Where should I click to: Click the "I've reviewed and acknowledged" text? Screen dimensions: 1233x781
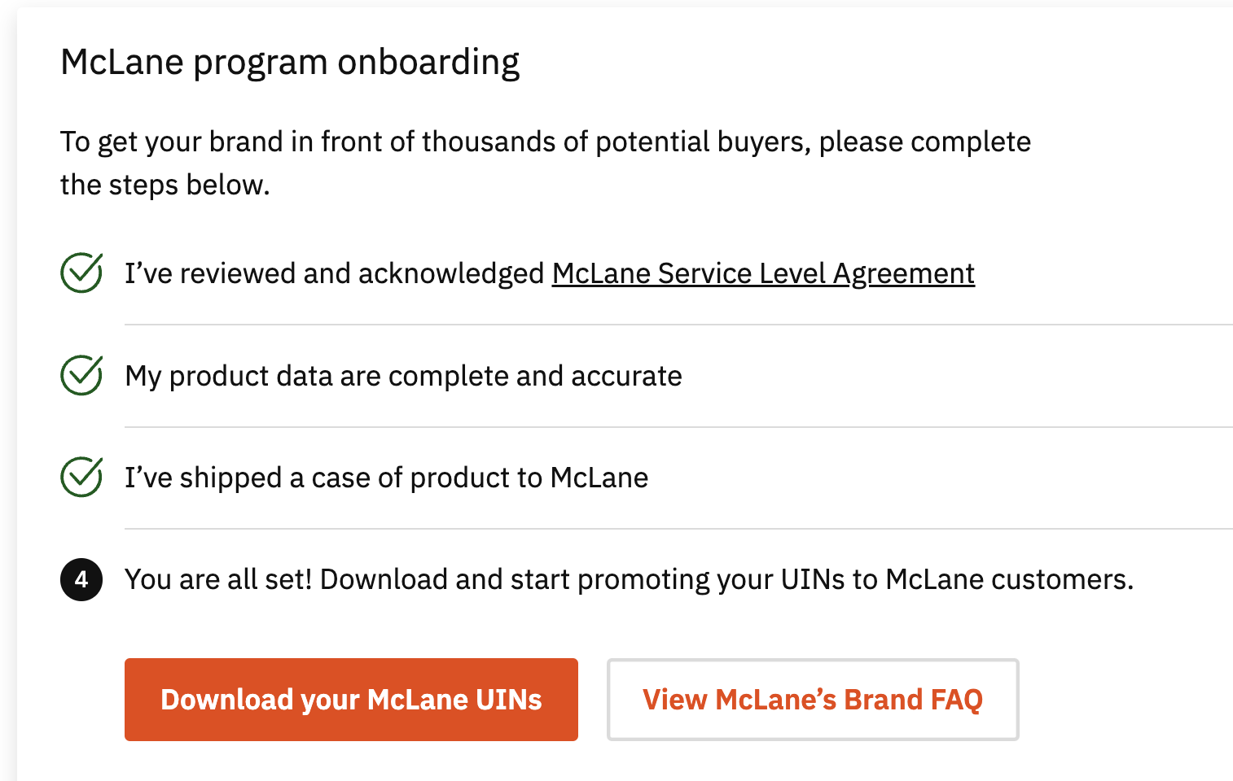click(x=334, y=273)
